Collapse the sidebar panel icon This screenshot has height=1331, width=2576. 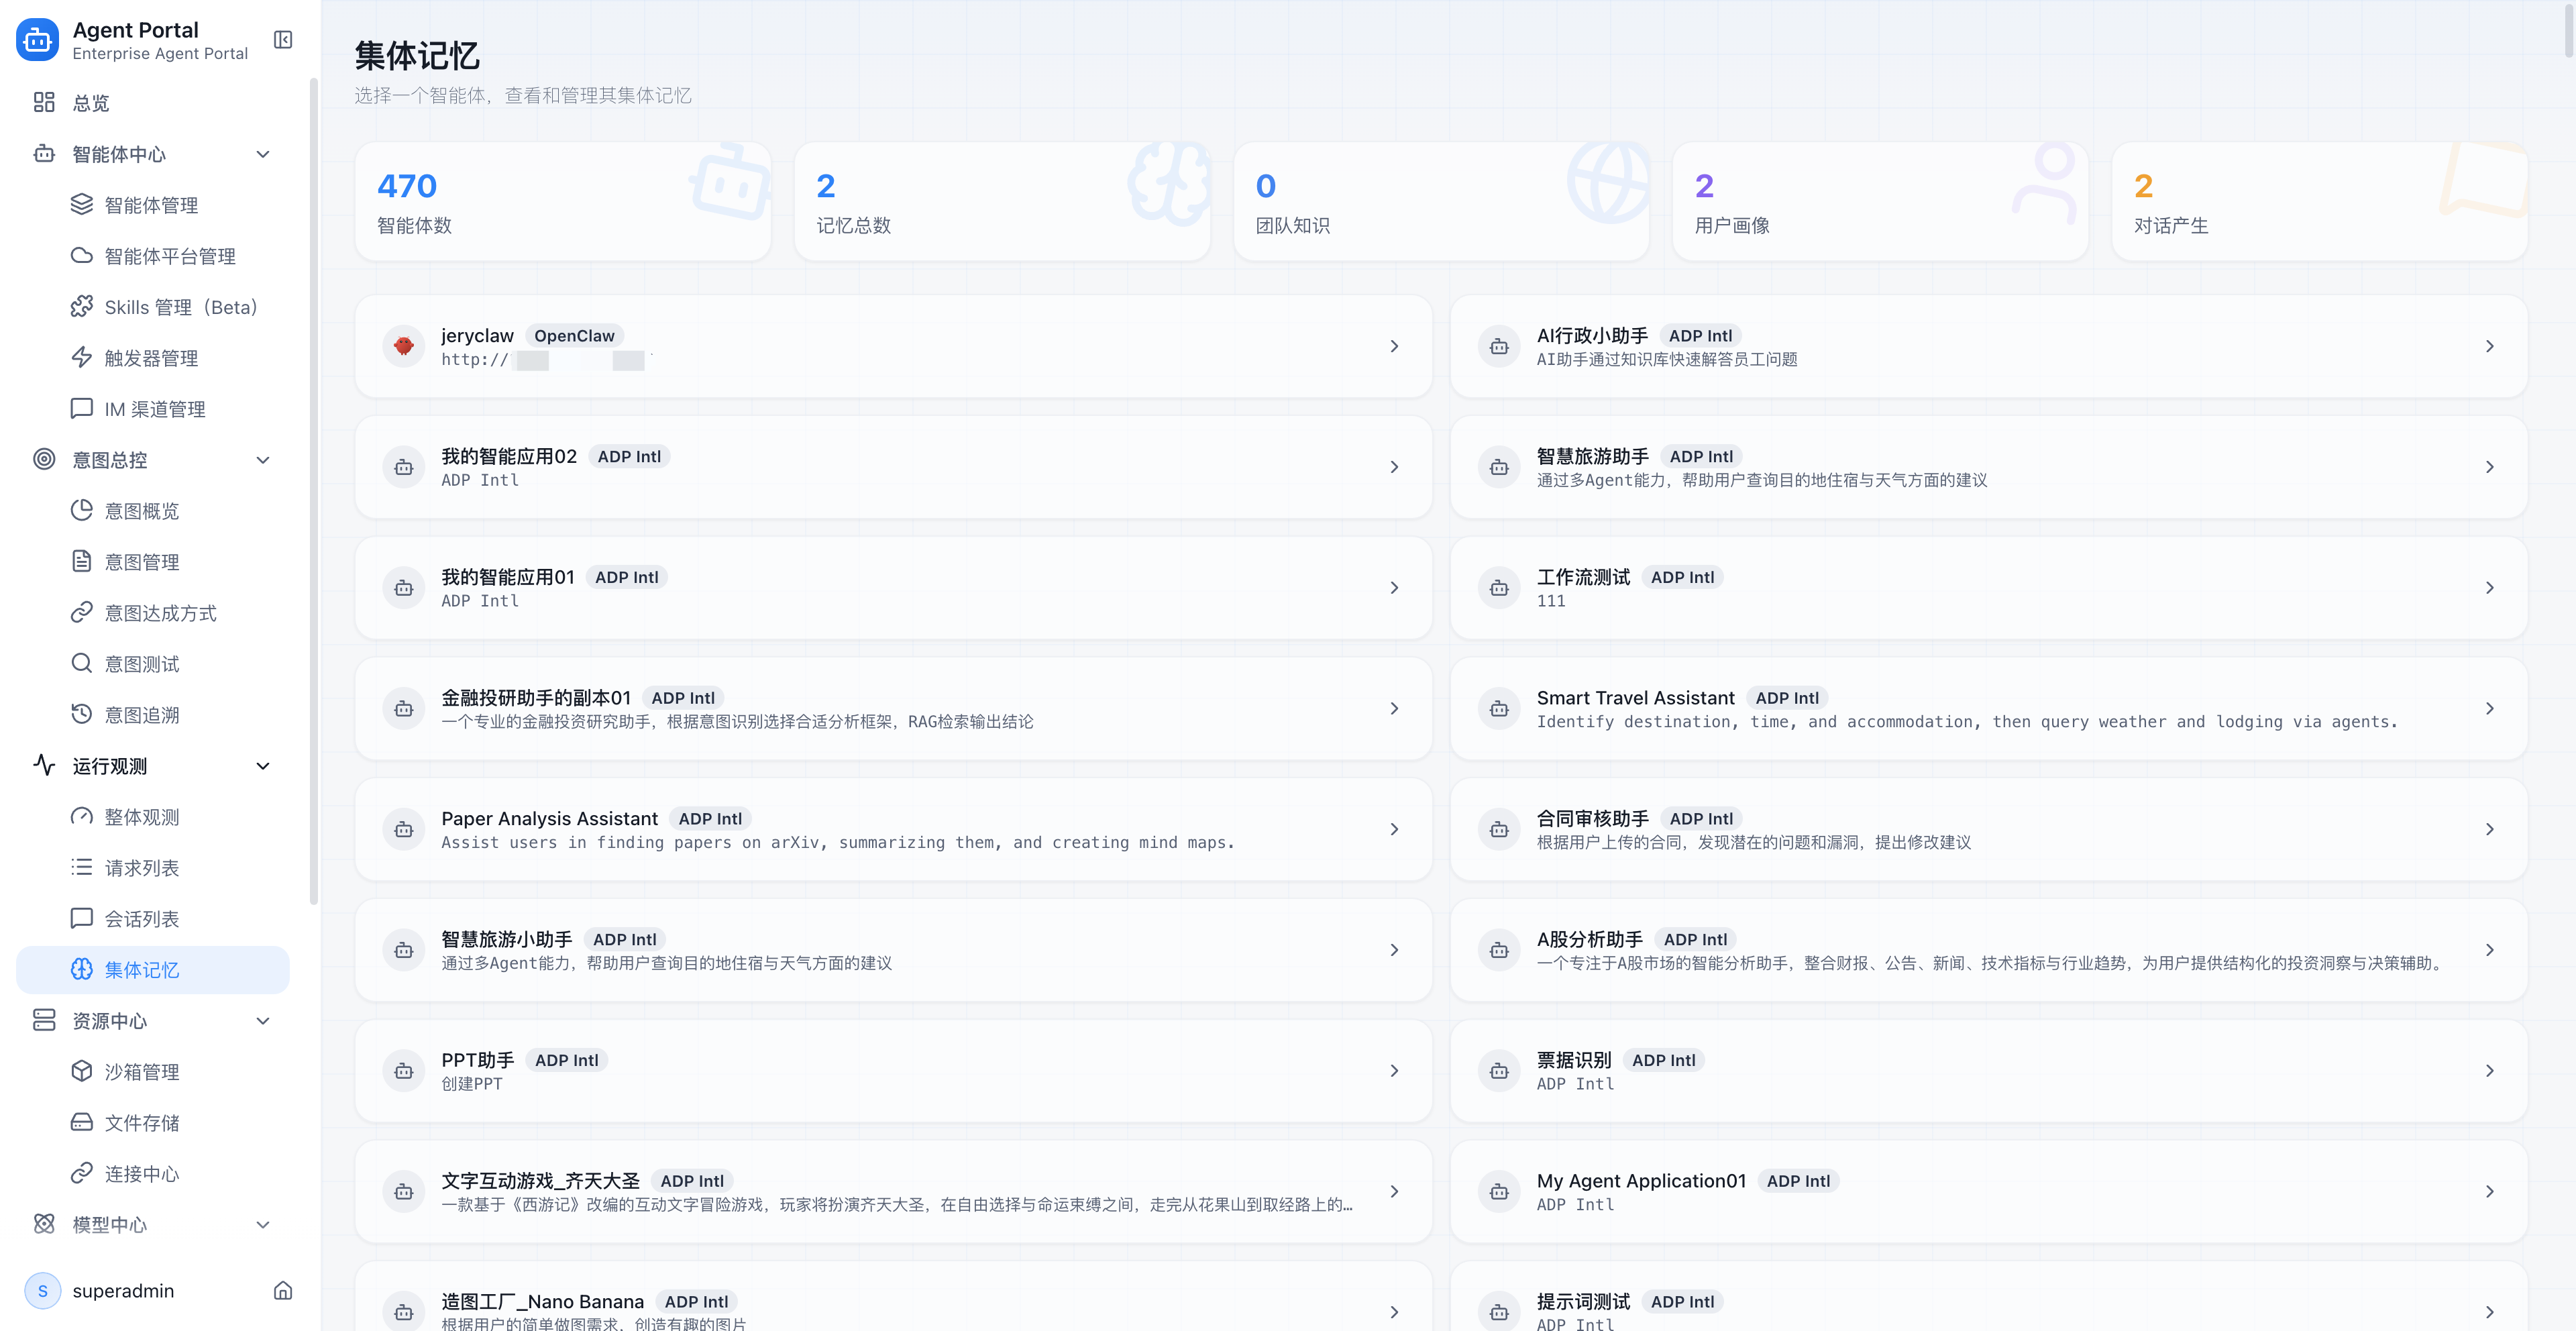pos(283,40)
